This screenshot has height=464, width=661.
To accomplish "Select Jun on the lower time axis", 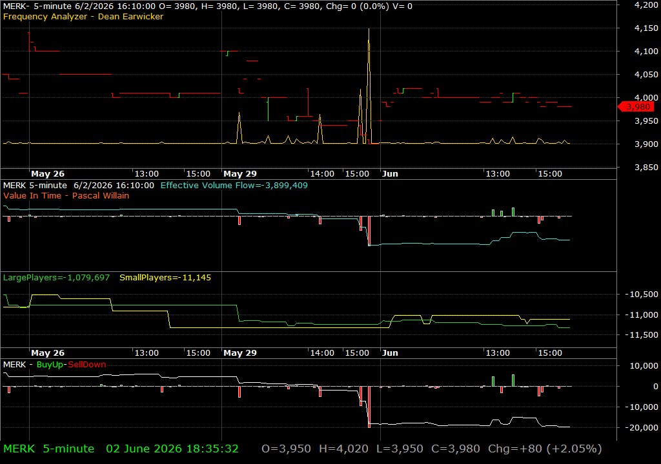I will [390, 353].
